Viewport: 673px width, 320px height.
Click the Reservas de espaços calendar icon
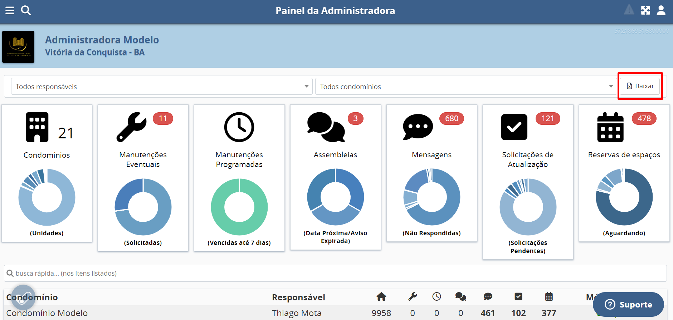coord(610,127)
